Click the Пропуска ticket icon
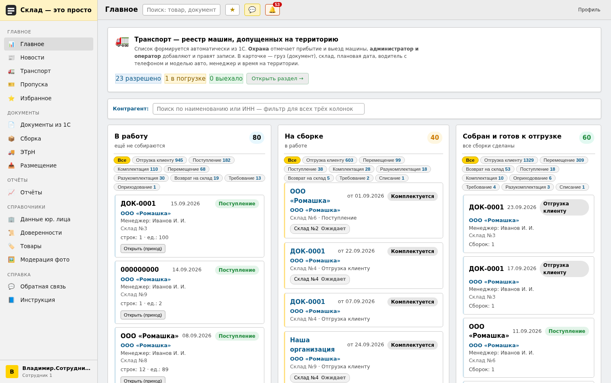The image size is (611, 383). 11,84
